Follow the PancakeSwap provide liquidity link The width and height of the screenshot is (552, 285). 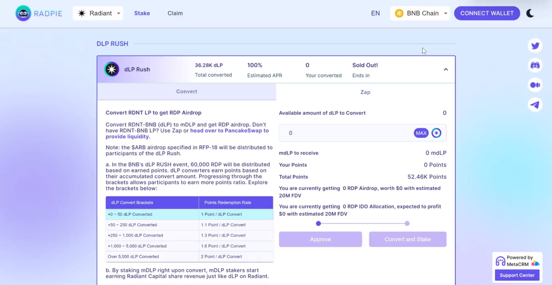tap(187, 134)
